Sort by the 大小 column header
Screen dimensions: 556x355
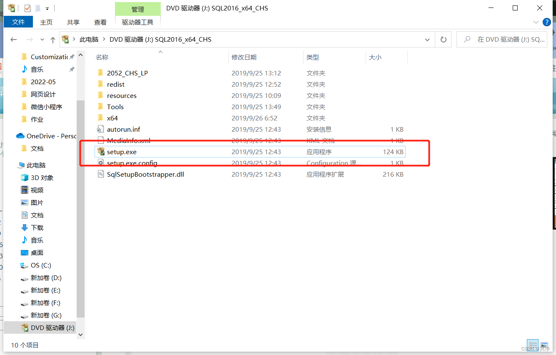coord(375,57)
